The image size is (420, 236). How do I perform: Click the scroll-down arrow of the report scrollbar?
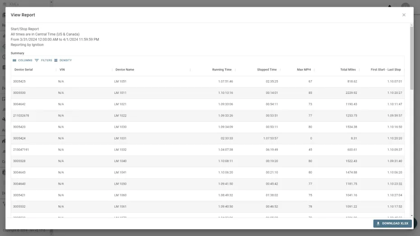coord(412,216)
